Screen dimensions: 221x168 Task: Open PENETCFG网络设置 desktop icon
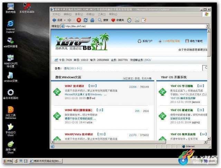pyautogui.click(x=11, y=61)
